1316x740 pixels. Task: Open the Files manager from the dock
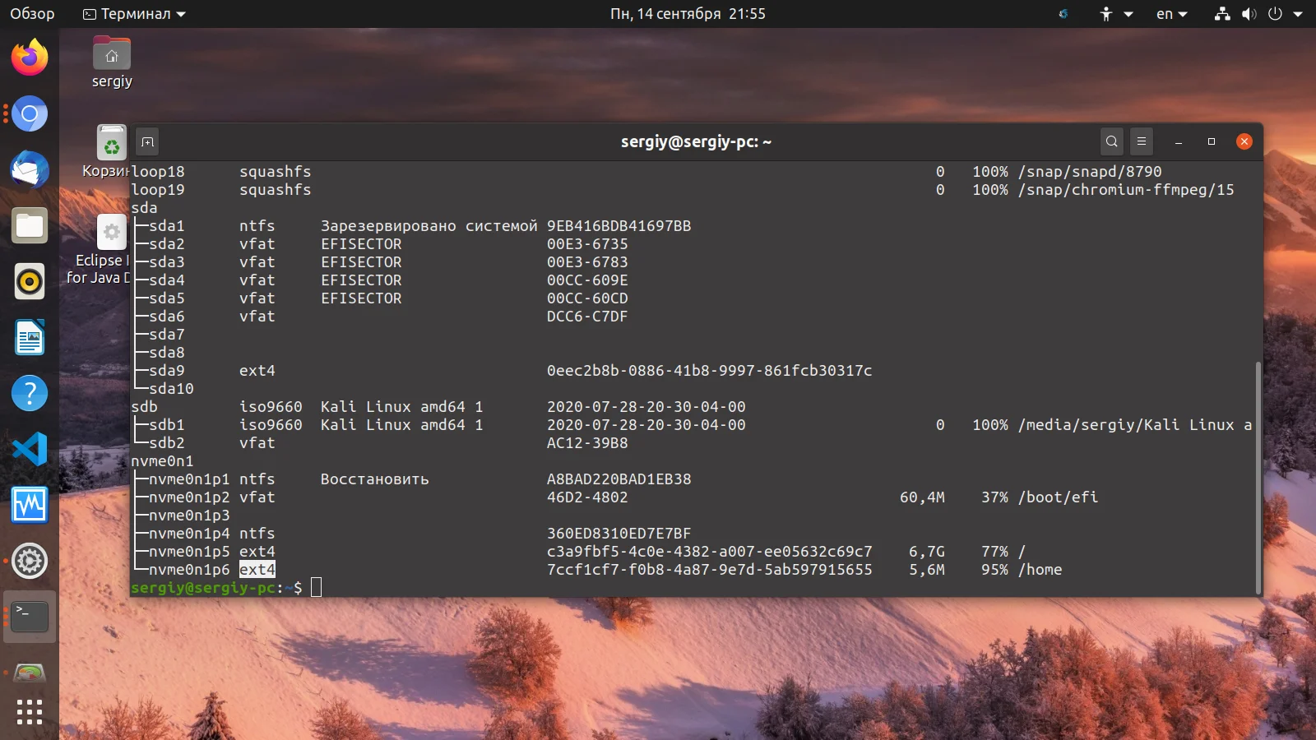[30, 225]
